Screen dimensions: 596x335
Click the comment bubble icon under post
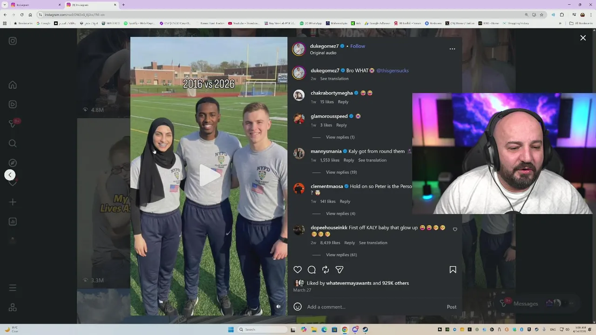click(312, 269)
